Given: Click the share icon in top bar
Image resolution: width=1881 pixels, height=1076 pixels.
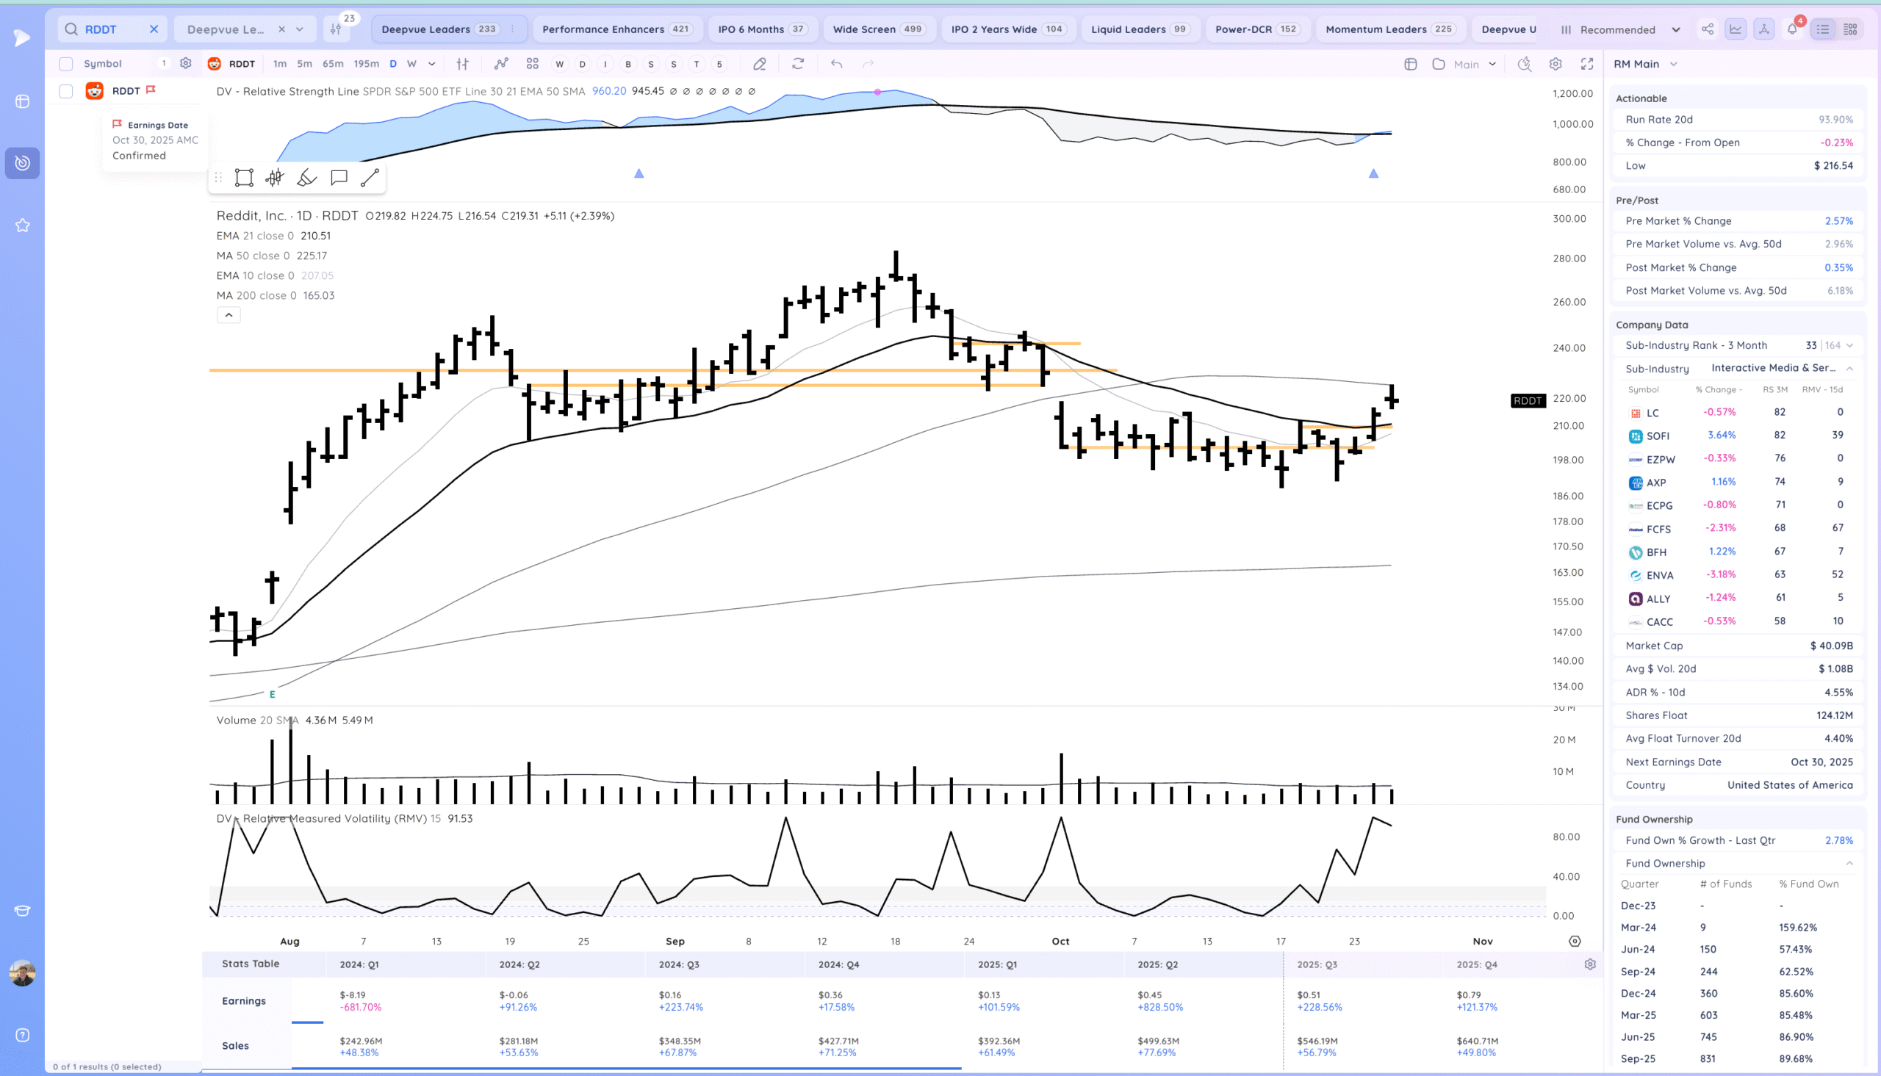Looking at the screenshot, I should tap(1708, 29).
